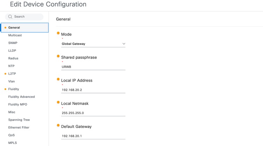Open the L2TP section
Image resolution: width=263 pixels, height=146 pixels.
tap(12, 74)
